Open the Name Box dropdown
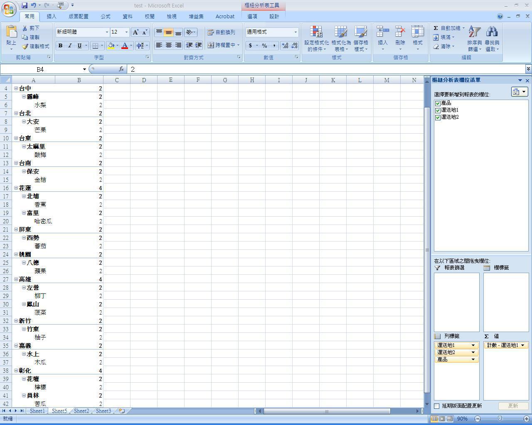 (84, 69)
